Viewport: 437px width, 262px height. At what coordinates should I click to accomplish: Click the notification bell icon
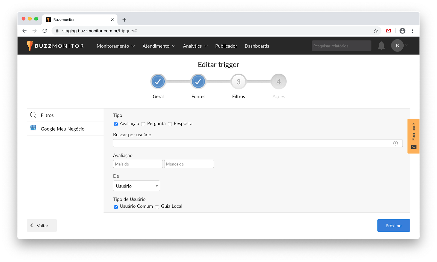click(381, 46)
